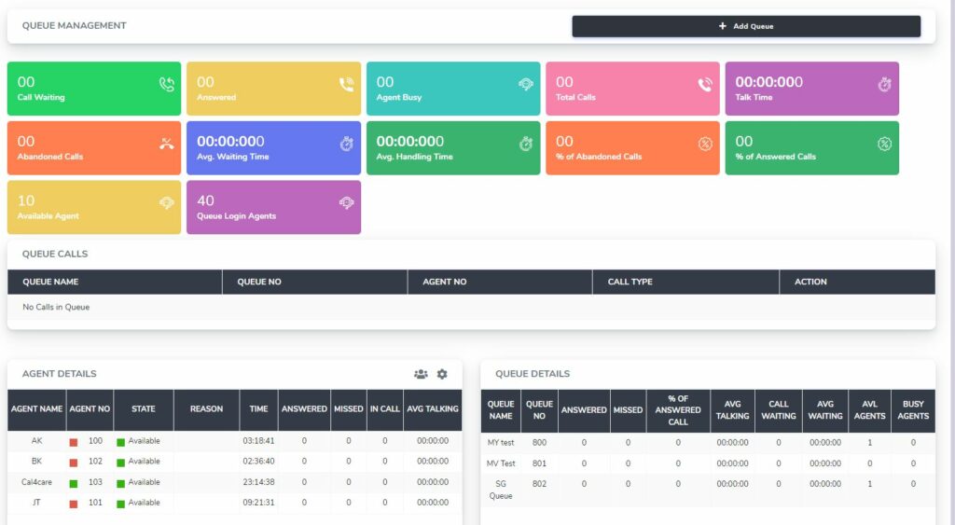Click the Answered card phone icon
The height and width of the screenshot is (525, 955).
coord(346,84)
